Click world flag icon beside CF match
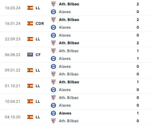The height and width of the screenshot is (125, 150). [30, 55]
